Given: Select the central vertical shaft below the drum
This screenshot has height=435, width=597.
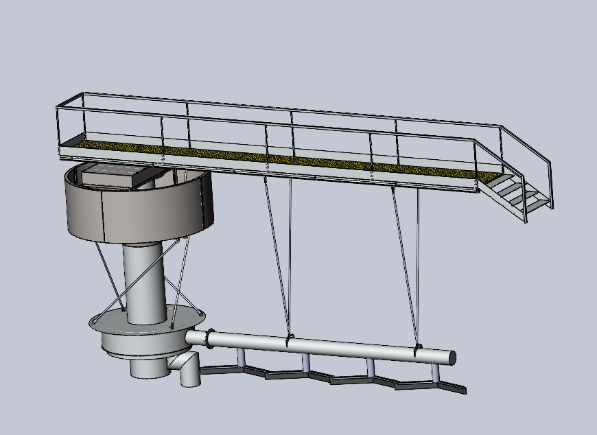Looking at the screenshot, I should point(144,281).
